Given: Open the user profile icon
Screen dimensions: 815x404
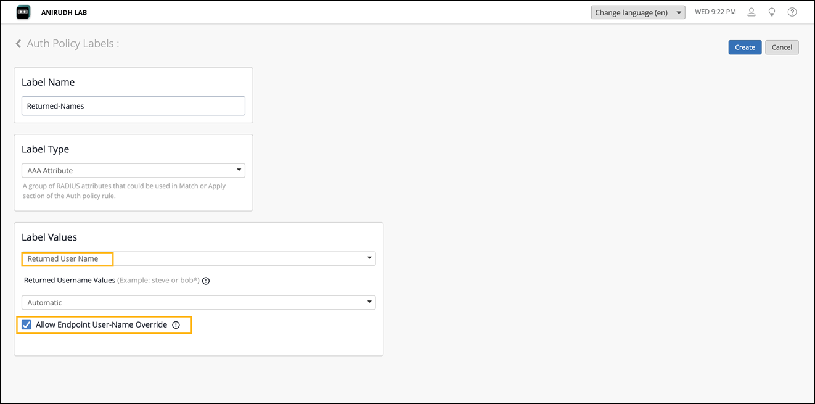Looking at the screenshot, I should 752,12.
